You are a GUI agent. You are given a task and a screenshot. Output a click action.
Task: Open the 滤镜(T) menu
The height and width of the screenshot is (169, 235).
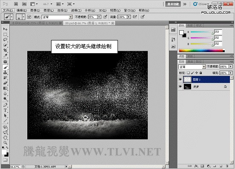[76, 10]
